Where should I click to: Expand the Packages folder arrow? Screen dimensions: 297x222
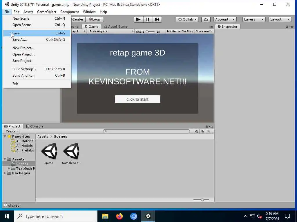pos(5,173)
